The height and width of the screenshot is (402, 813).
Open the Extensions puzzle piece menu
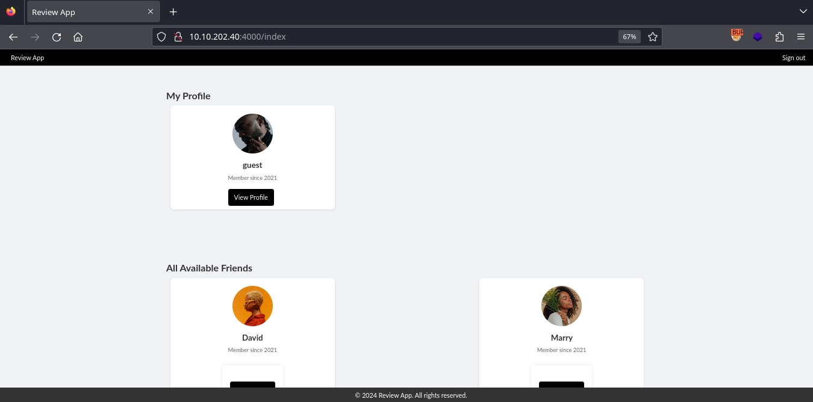click(779, 37)
